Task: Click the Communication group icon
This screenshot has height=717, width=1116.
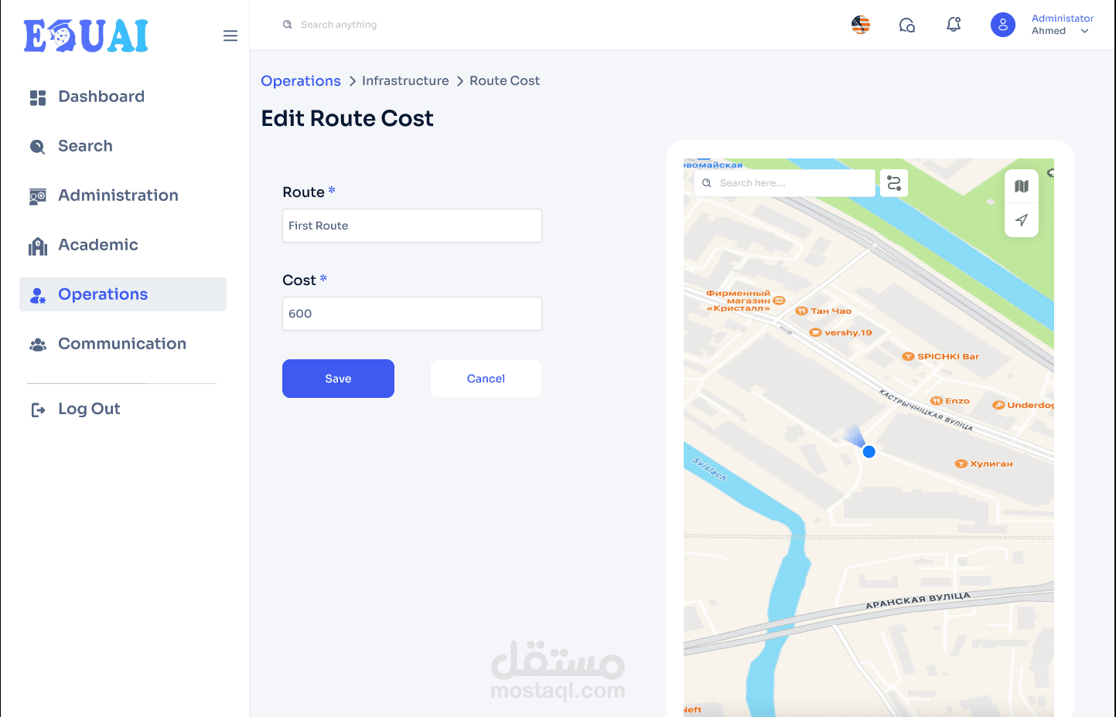Action: [38, 345]
